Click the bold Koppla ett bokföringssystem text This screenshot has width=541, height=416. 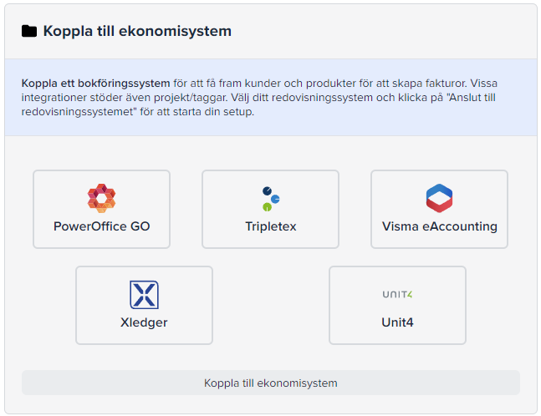[95, 84]
